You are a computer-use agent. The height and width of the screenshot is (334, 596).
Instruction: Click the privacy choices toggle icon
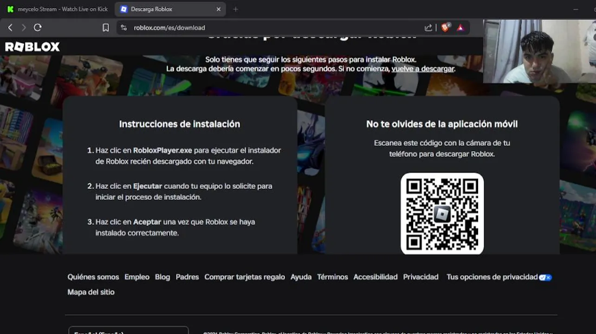click(545, 277)
